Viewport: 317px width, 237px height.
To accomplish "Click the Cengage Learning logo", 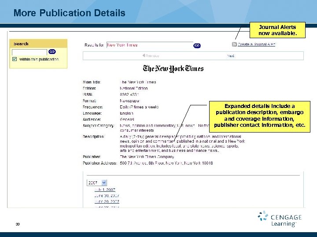I will tap(280, 219).
